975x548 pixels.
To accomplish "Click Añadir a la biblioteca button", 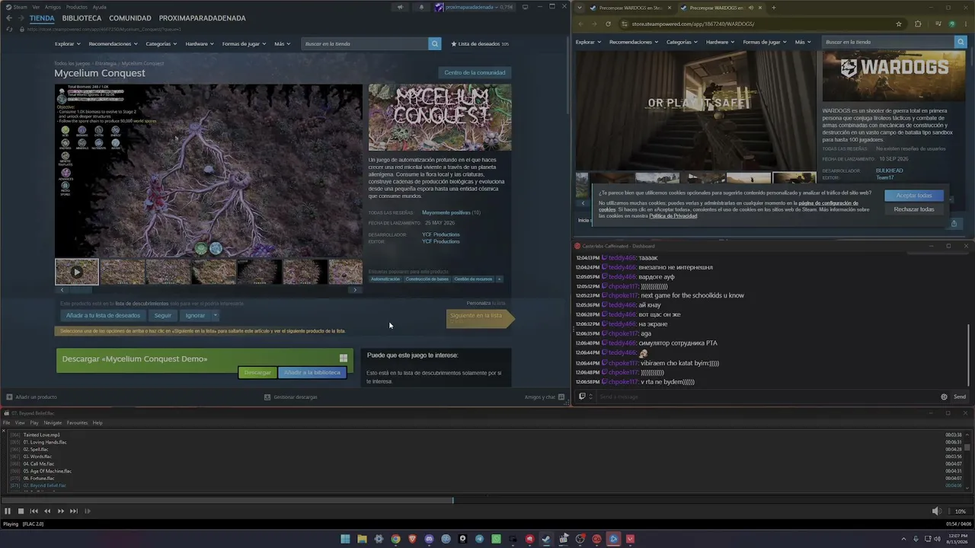I will click(312, 373).
